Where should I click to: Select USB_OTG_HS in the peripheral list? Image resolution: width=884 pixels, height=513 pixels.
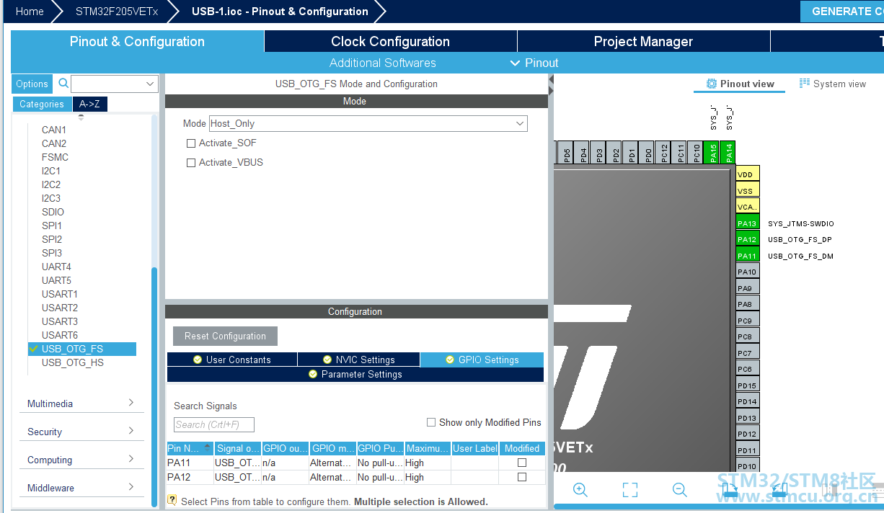point(73,362)
